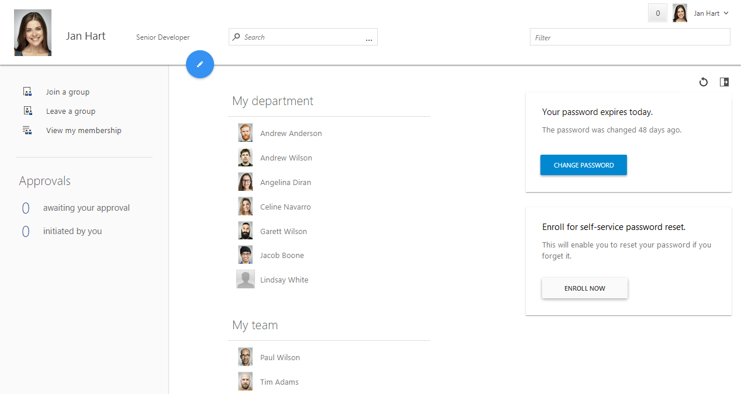The height and width of the screenshot is (394, 741).
Task: Select the Angelina Diran name
Action: point(285,182)
